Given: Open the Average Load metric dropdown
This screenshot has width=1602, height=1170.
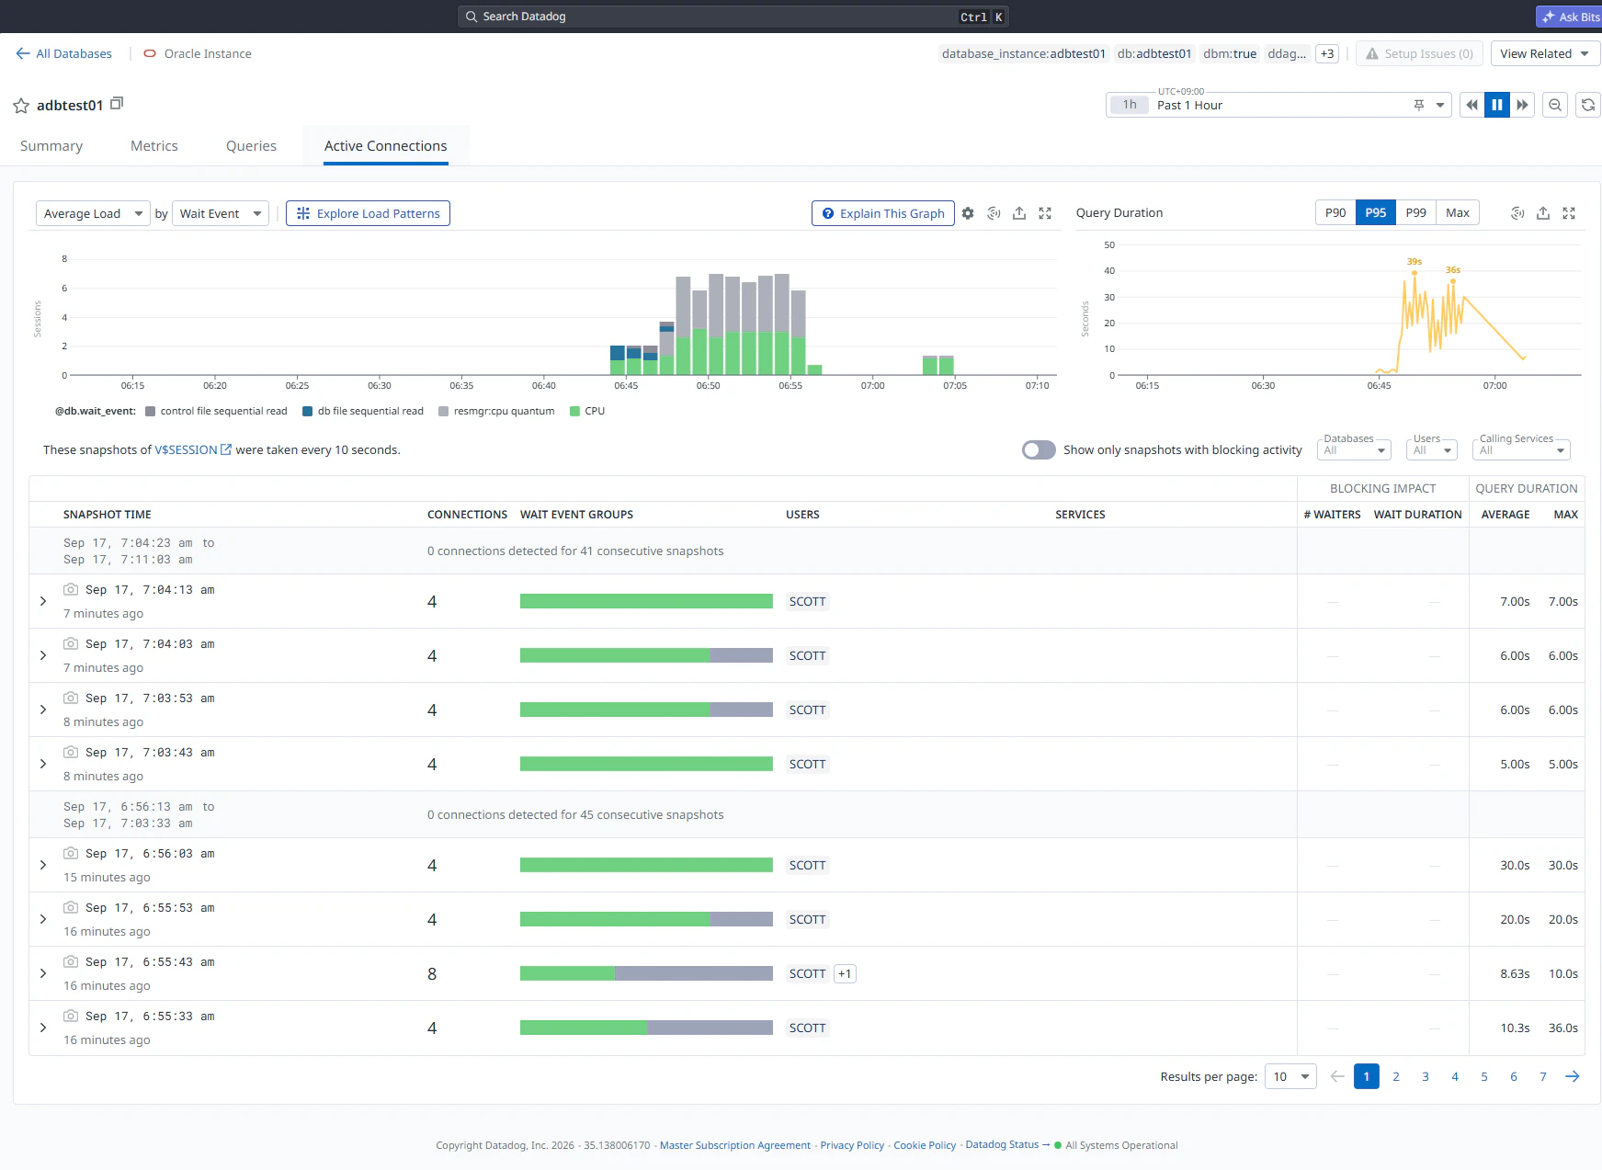Looking at the screenshot, I should [x=93, y=213].
